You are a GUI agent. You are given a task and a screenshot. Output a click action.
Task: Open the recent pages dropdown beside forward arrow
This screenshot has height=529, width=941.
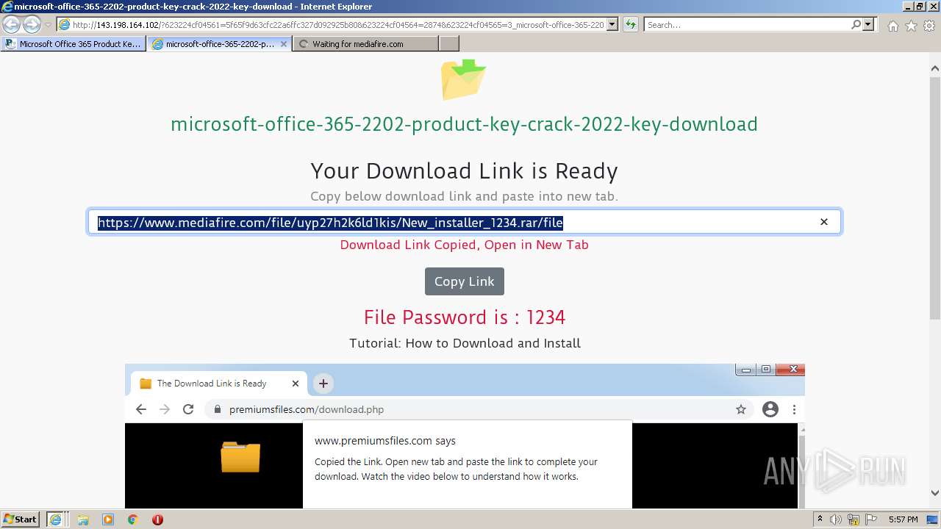(x=48, y=24)
